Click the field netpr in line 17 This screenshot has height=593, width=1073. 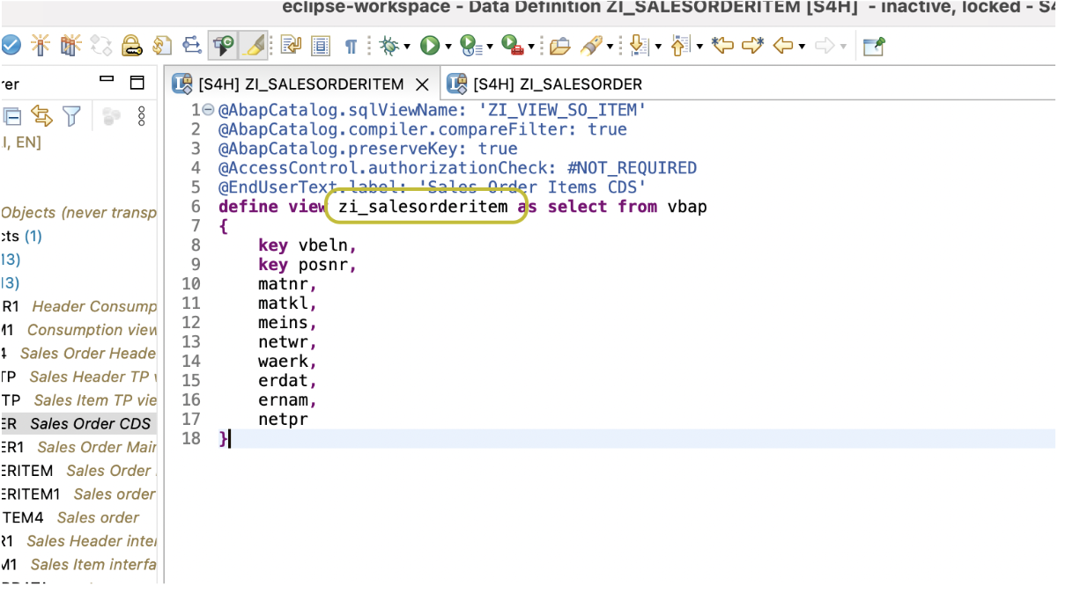click(x=283, y=420)
